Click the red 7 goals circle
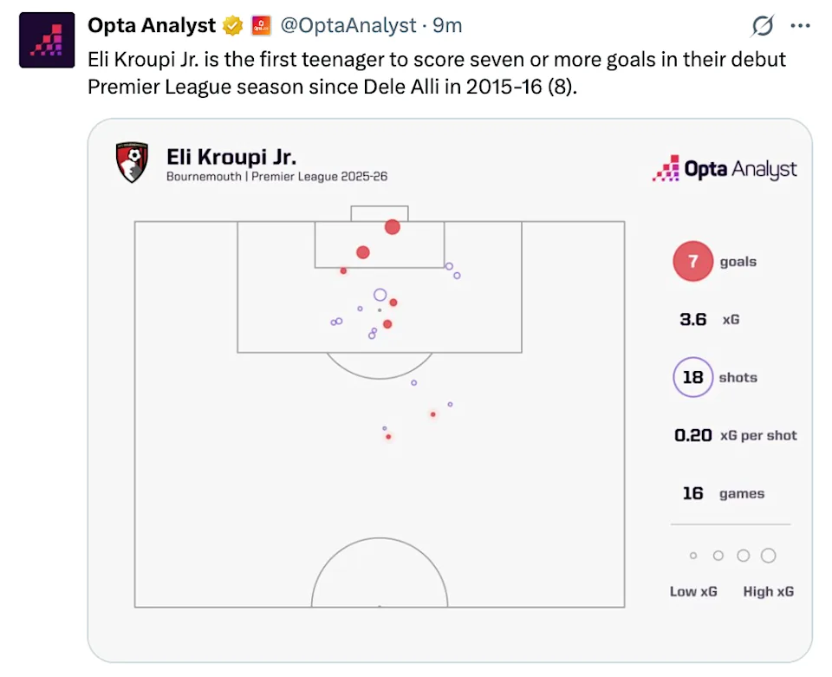This screenshot has height=677, width=832. (x=692, y=262)
